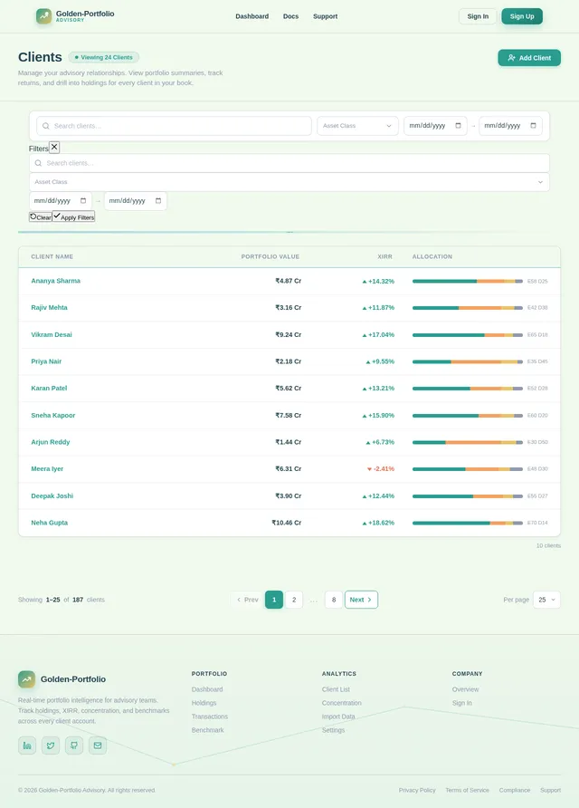
Task: Expand the Filters panel Asset Class dropdown
Action: (289, 182)
